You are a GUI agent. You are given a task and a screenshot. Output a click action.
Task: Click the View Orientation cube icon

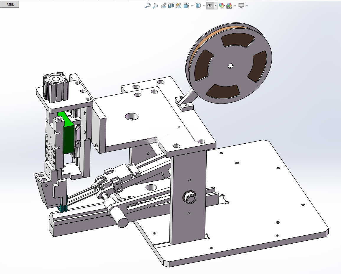click(186, 6)
